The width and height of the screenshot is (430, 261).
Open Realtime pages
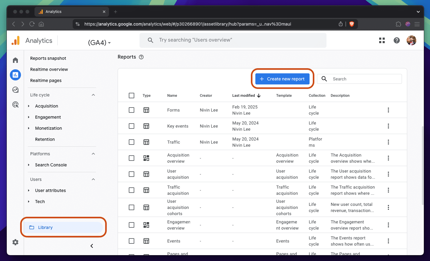[46, 80]
